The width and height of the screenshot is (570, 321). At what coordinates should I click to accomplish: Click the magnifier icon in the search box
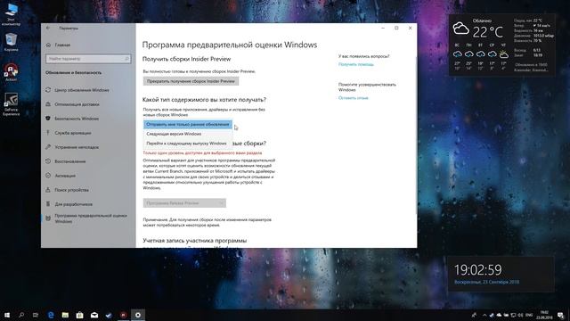coord(126,59)
